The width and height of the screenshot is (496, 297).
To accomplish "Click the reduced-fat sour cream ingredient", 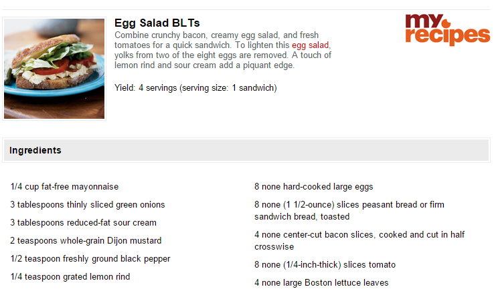I will coord(83,223).
